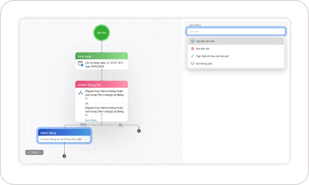Click the Hành động select input field

(236, 31)
